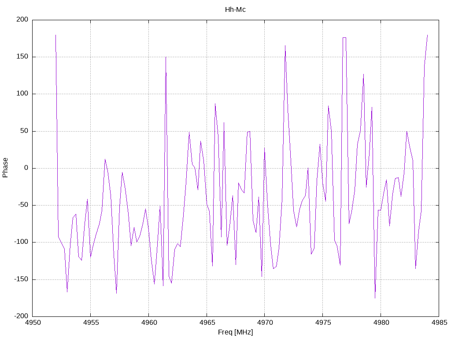Click the y-axis tick label '-200'
Viewport: 451px width, 338px height.
[21, 316]
